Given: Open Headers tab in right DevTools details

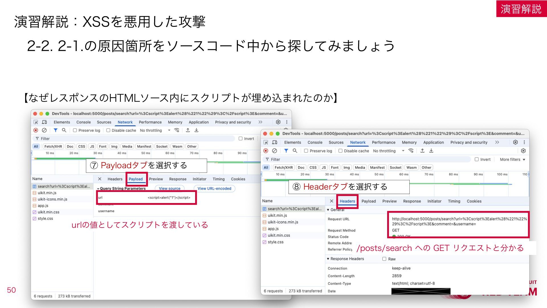Looking at the screenshot, I should click(x=347, y=201).
